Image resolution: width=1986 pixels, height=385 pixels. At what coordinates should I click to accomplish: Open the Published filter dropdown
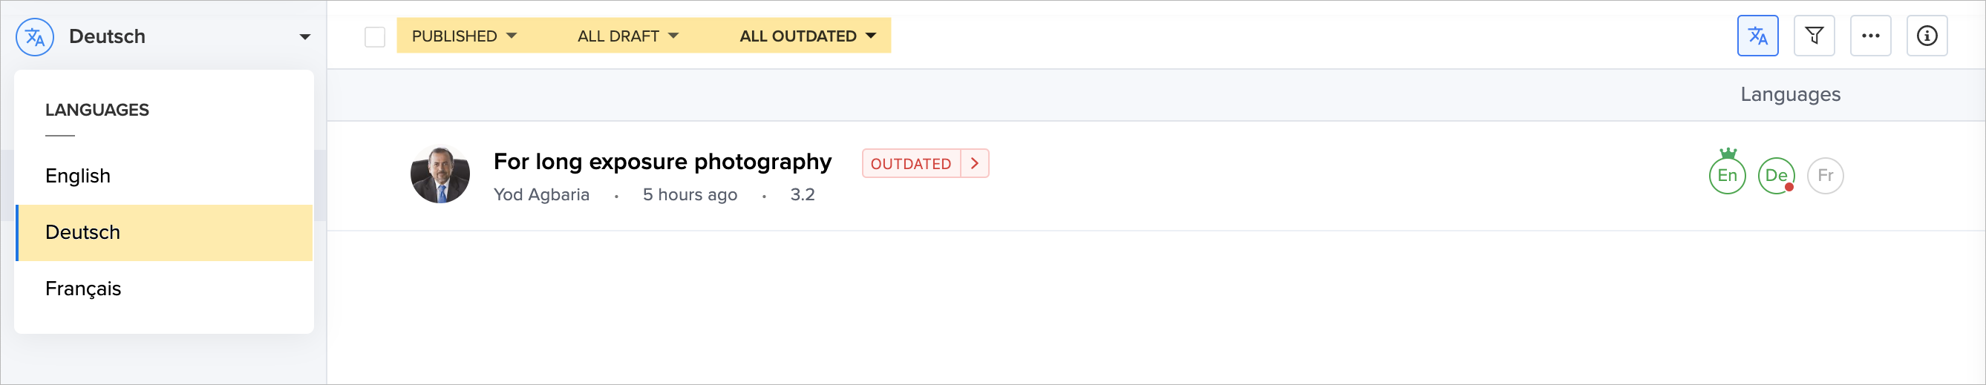(463, 36)
